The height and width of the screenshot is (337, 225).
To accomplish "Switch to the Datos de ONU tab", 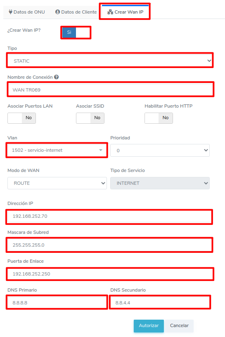I will point(27,12).
